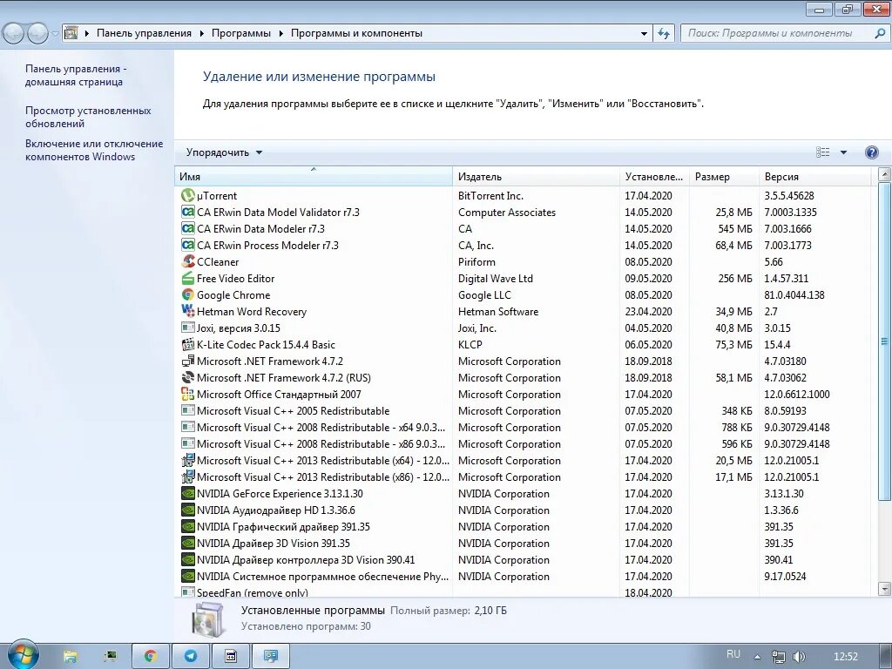Expand arrow after Программы breadcrumb
Screen dimensions: 892x669
pyautogui.click(x=280, y=33)
